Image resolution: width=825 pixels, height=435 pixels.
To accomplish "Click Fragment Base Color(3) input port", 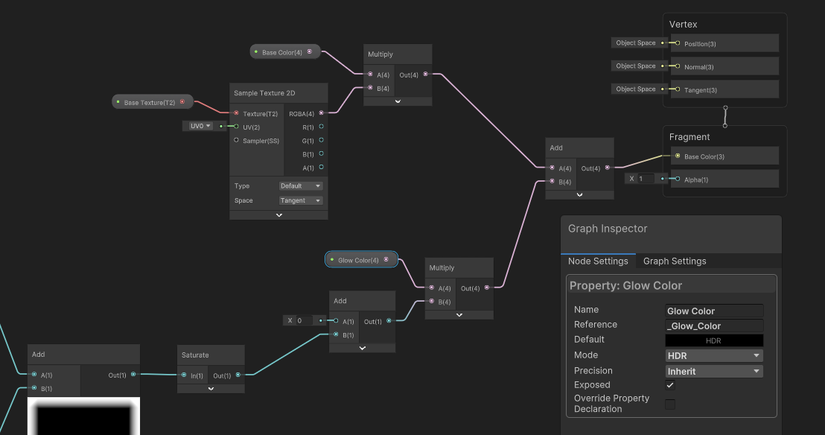I will pos(677,156).
